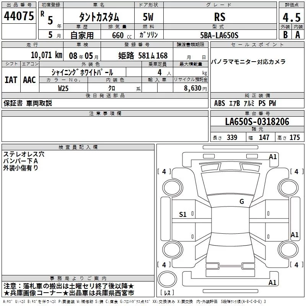Image resolution: width=306 pixels, height=306 pixels.
Task: Click the shift type IAT
Action: tap(11, 80)
